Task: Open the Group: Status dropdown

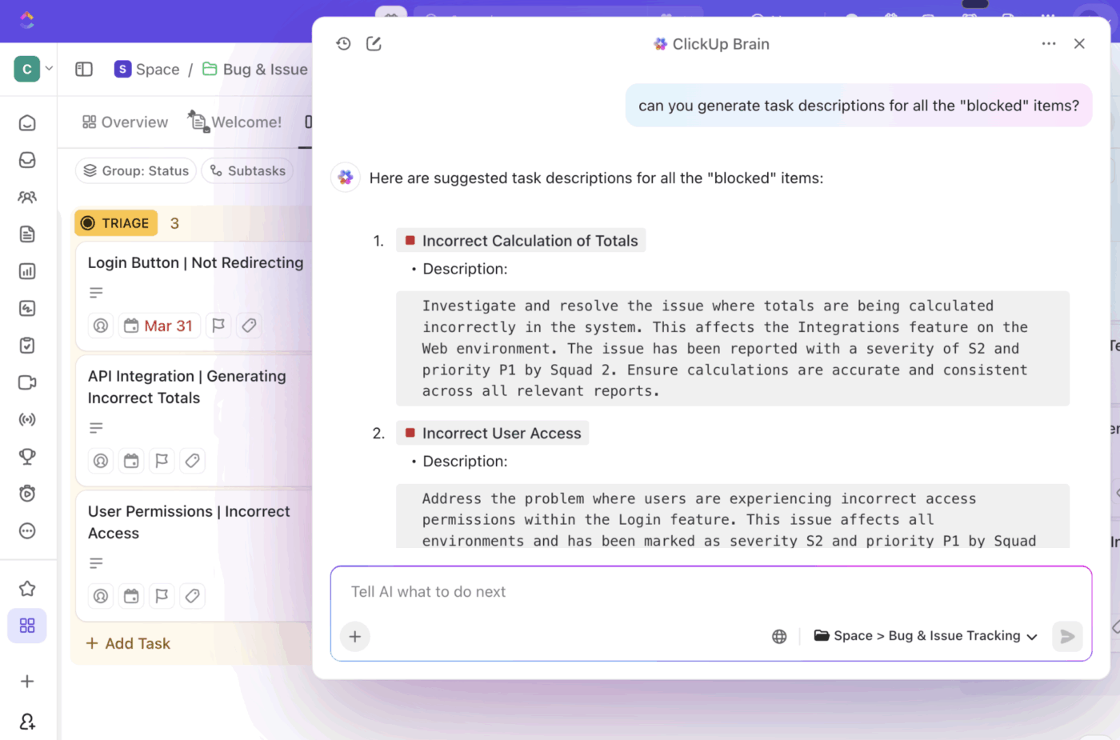Action: point(135,170)
